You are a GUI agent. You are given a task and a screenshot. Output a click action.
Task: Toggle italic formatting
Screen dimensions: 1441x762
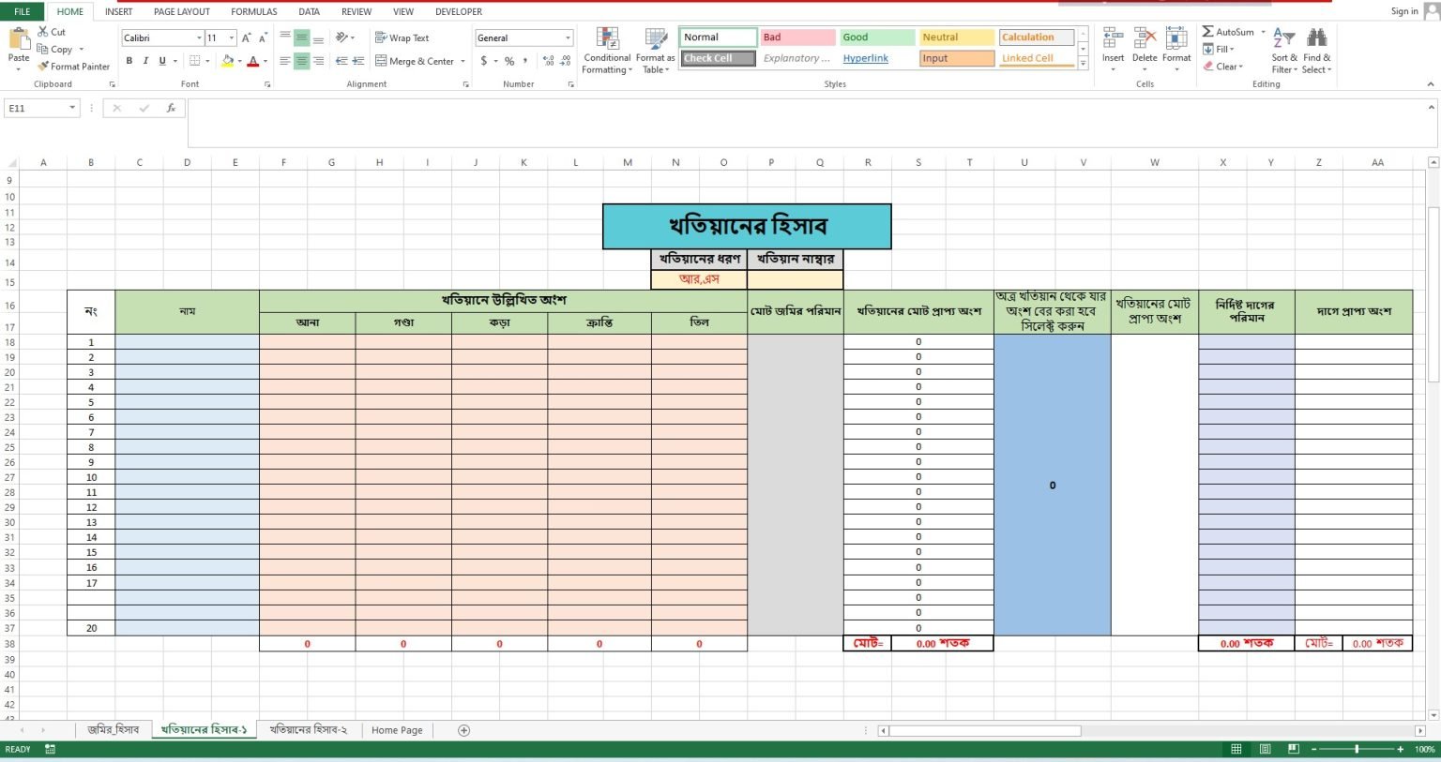tap(145, 60)
